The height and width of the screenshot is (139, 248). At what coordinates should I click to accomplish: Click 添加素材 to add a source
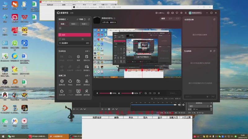click(x=64, y=43)
